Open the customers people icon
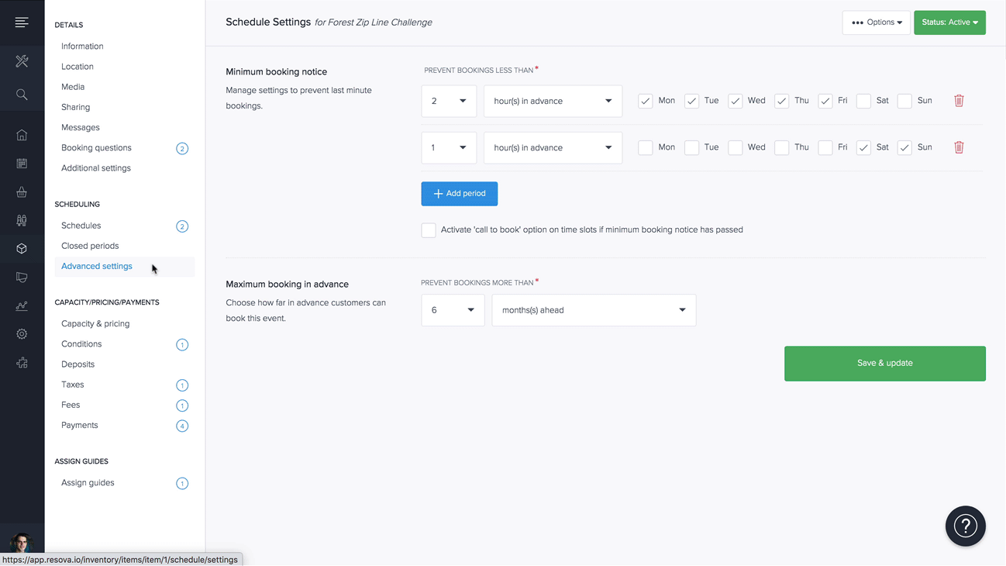 22,219
